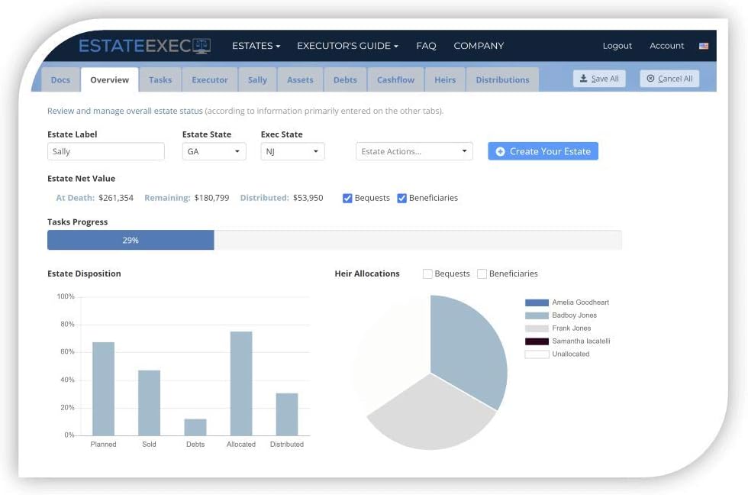
Task: Click the US flag language icon
Action: 704,46
